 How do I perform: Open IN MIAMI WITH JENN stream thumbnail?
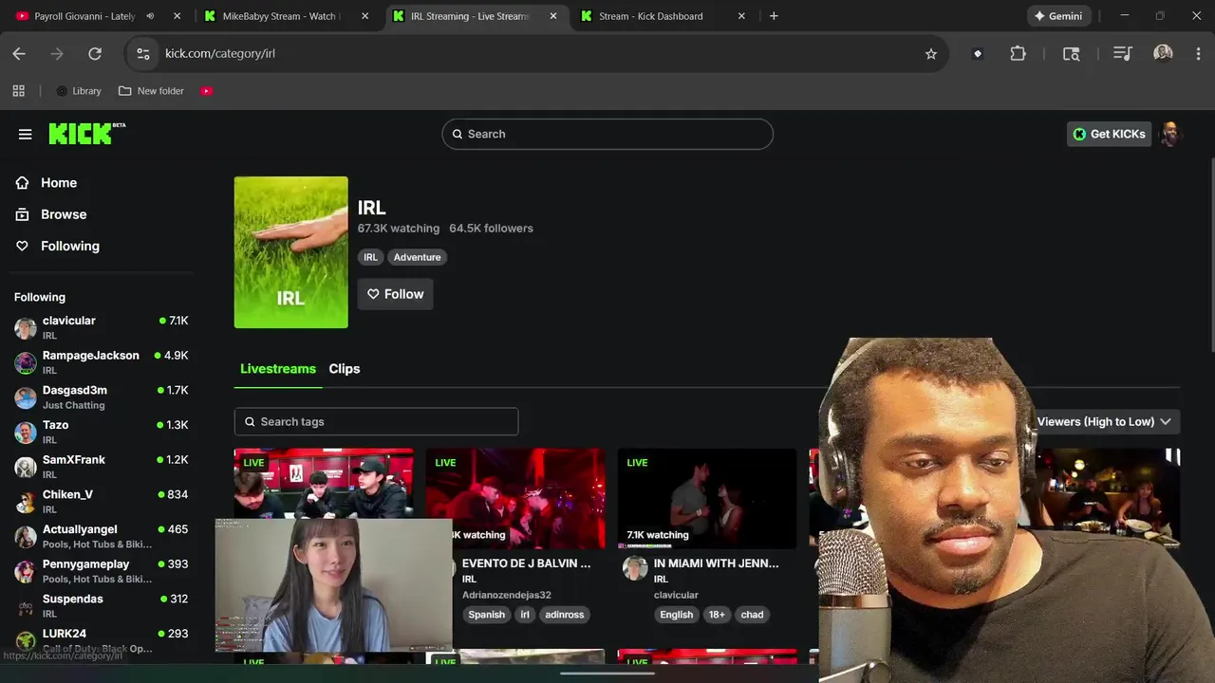(707, 499)
